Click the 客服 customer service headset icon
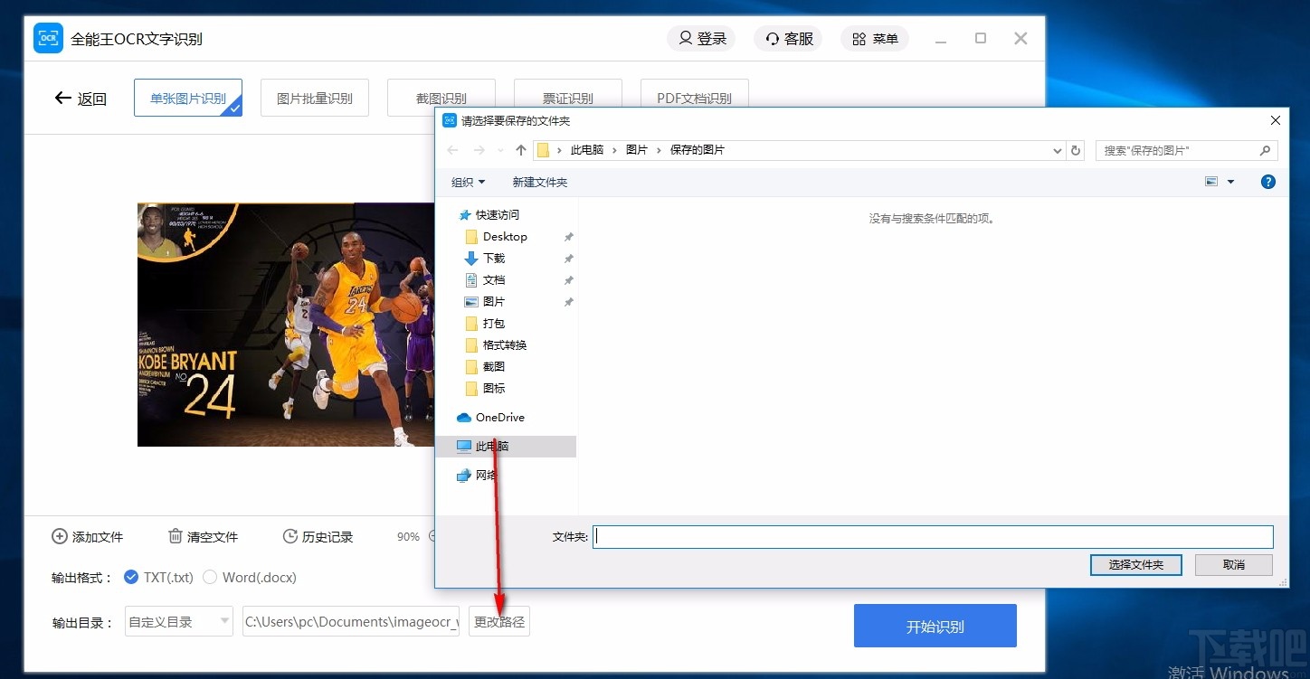The width and height of the screenshot is (1310, 679). coord(772,38)
